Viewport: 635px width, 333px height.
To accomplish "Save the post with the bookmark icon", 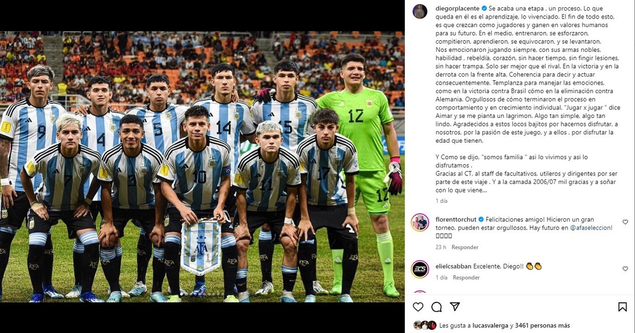I will (622, 307).
